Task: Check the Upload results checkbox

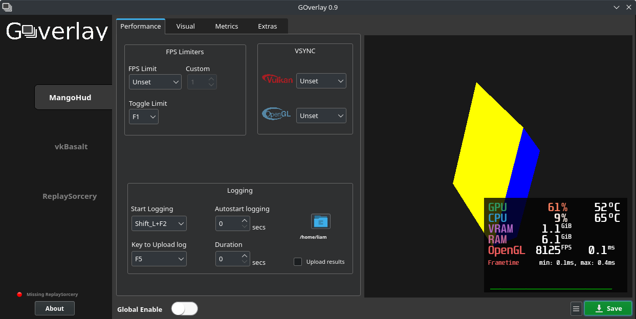Action: click(x=298, y=262)
